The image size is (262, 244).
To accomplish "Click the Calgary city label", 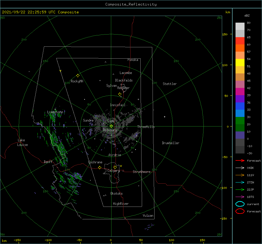I will [114, 171].
